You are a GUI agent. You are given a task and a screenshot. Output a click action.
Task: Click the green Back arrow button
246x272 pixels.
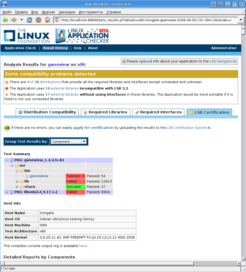[x=5, y=20]
